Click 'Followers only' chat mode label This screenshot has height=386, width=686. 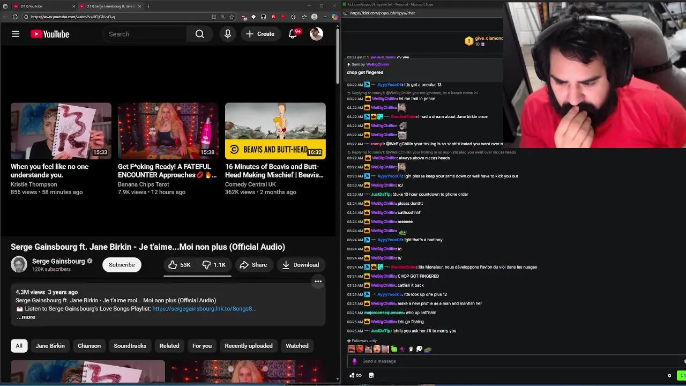point(364,341)
